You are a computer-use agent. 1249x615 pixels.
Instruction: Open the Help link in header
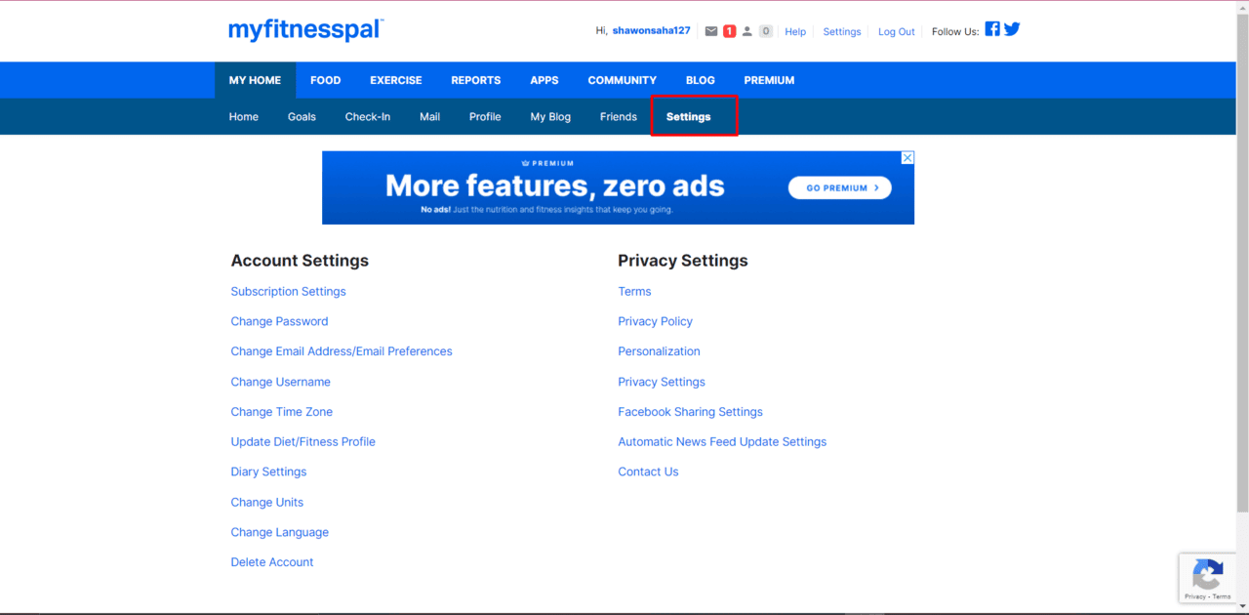pos(796,31)
